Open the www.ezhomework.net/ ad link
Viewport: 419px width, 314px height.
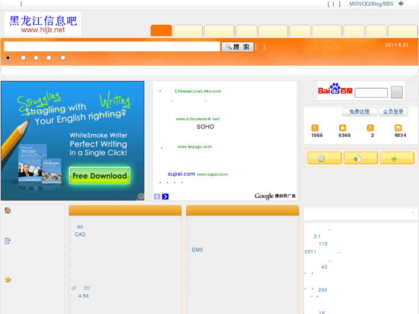[x=198, y=119]
